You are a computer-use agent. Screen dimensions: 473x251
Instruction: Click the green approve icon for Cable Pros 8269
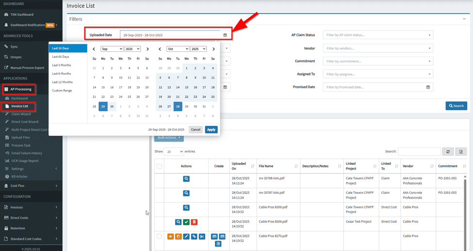pos(186,222)
